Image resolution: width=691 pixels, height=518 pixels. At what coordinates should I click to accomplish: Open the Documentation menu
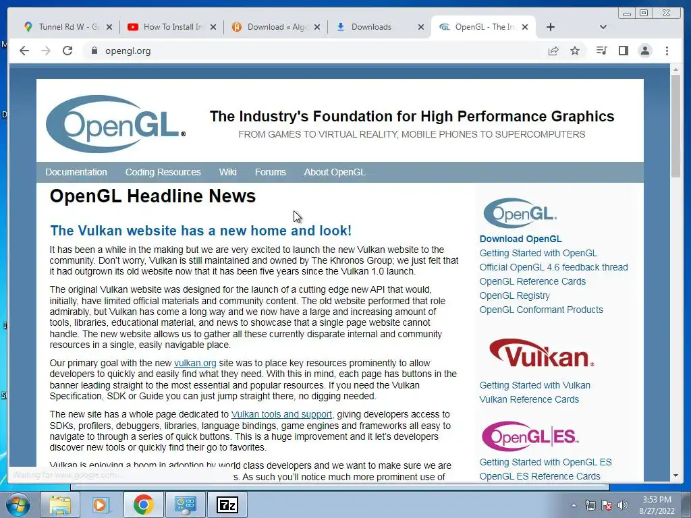[76, 172]
